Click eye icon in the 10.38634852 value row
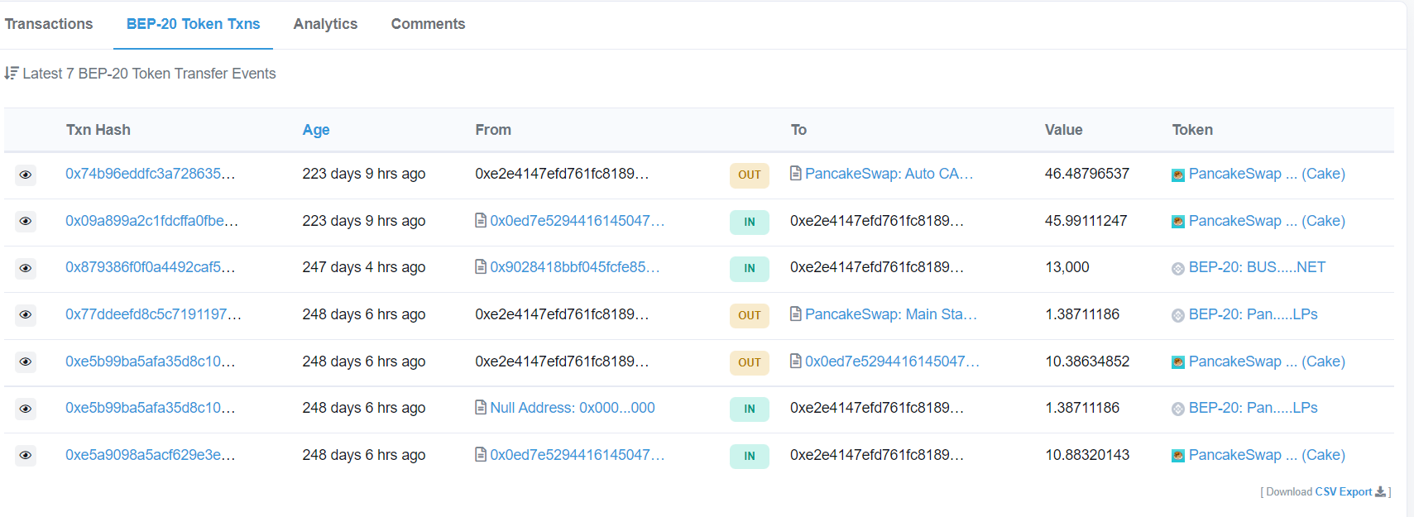 [26, 361]
